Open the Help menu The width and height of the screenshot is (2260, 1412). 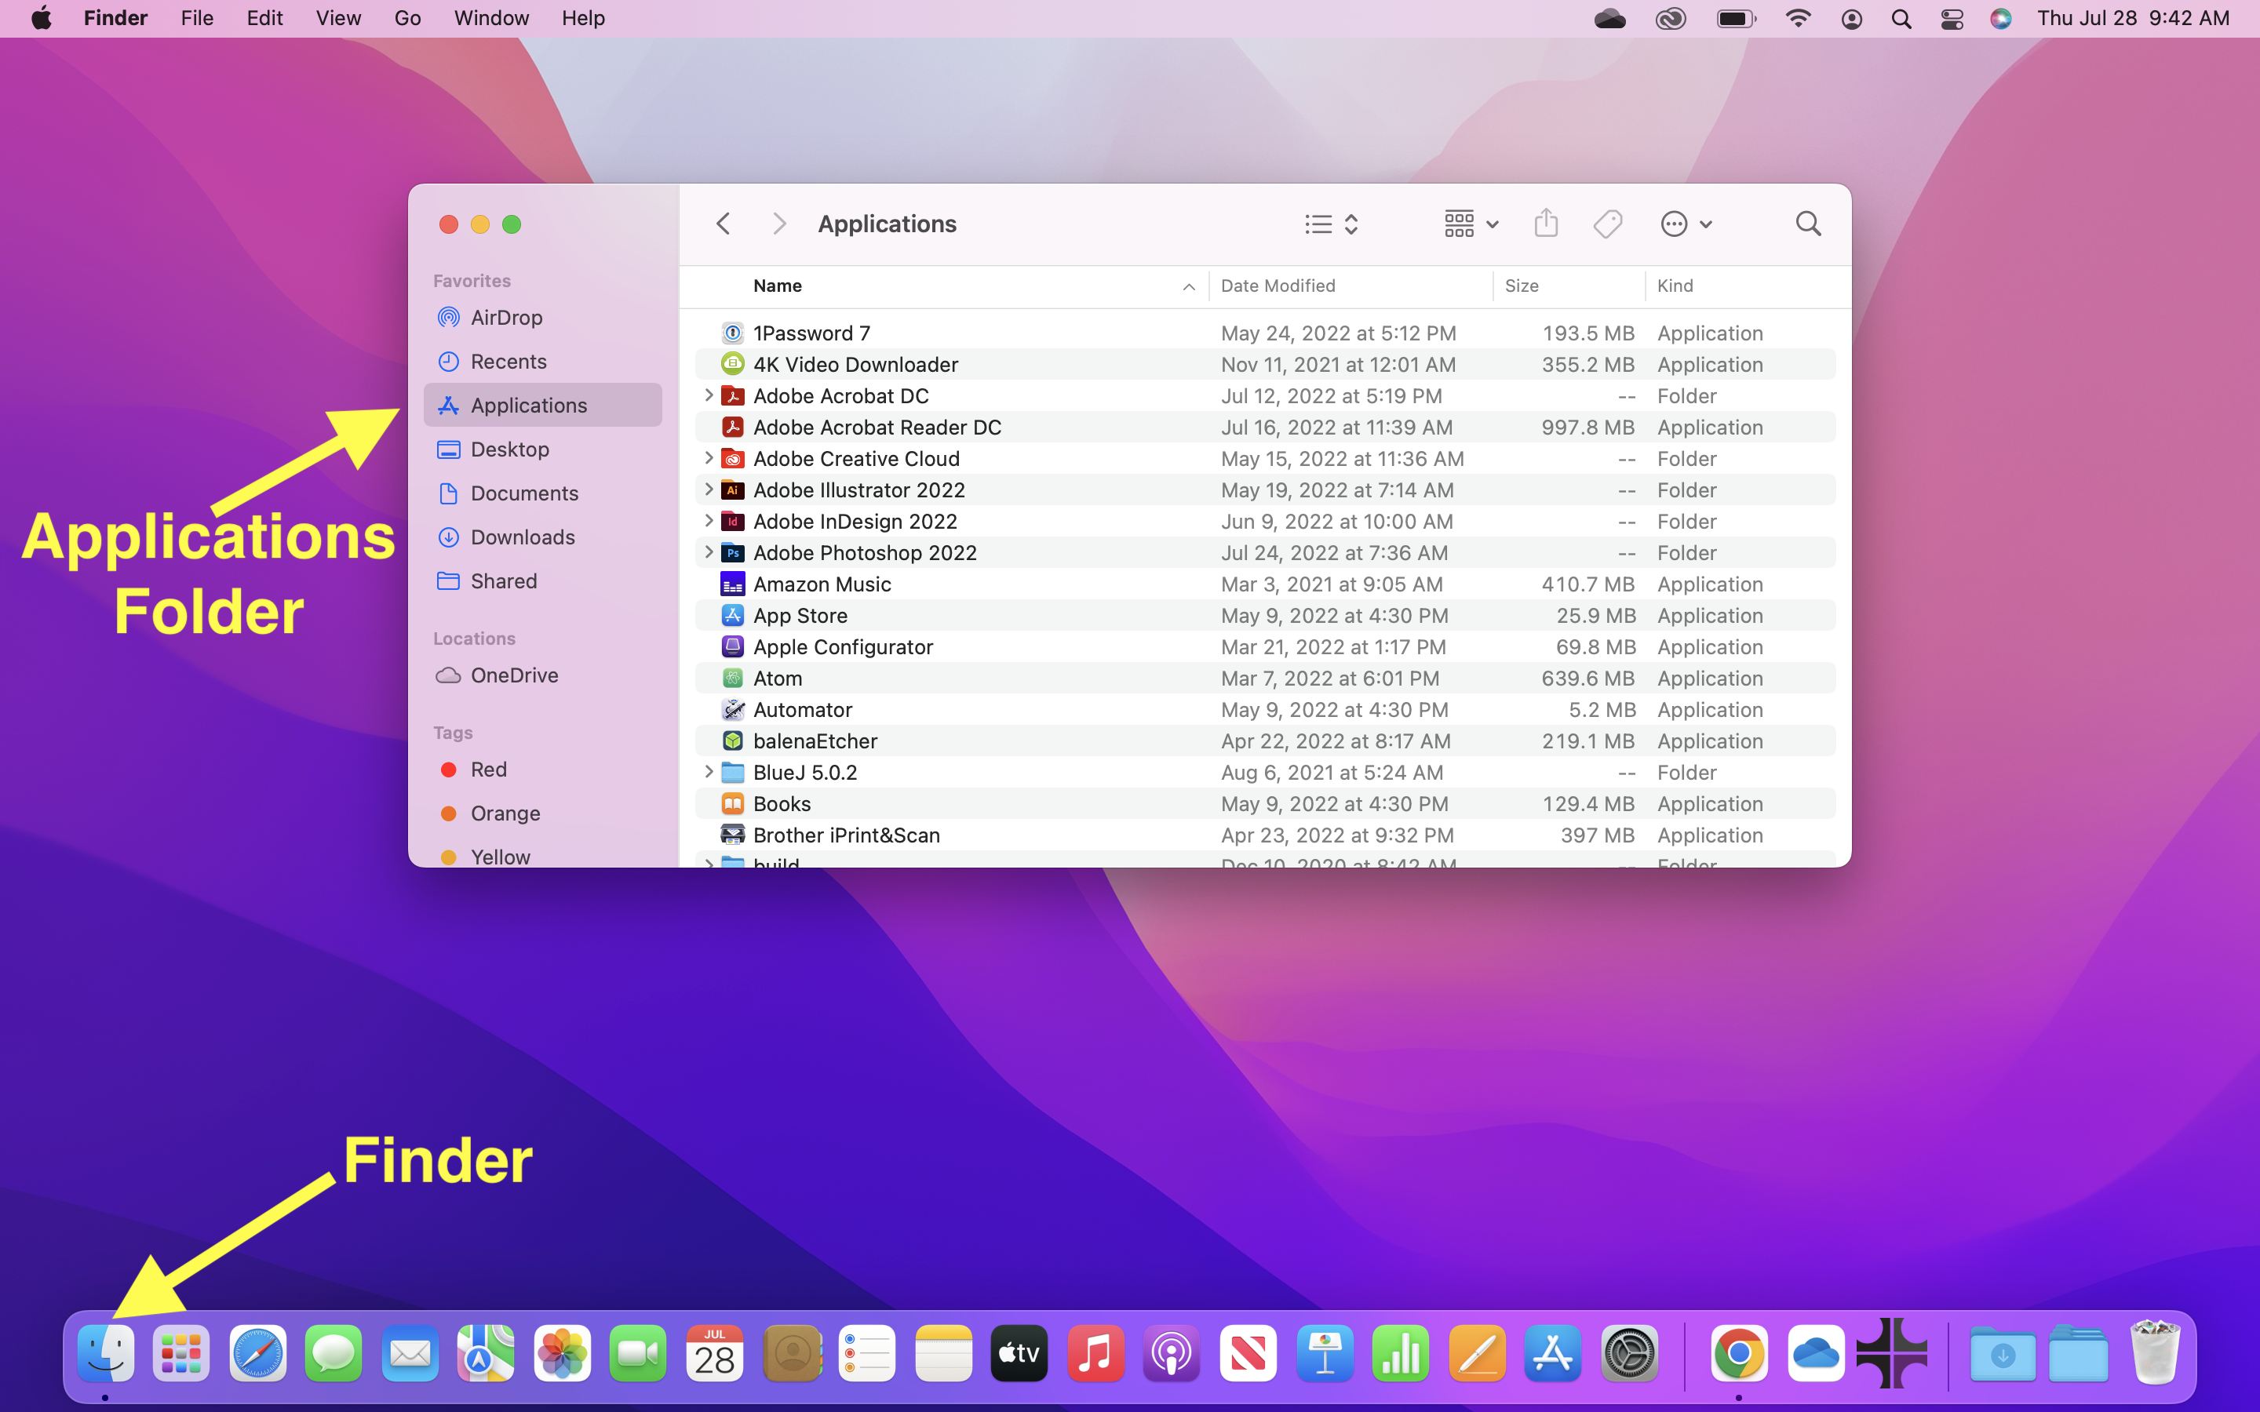(x=584, y=19)
